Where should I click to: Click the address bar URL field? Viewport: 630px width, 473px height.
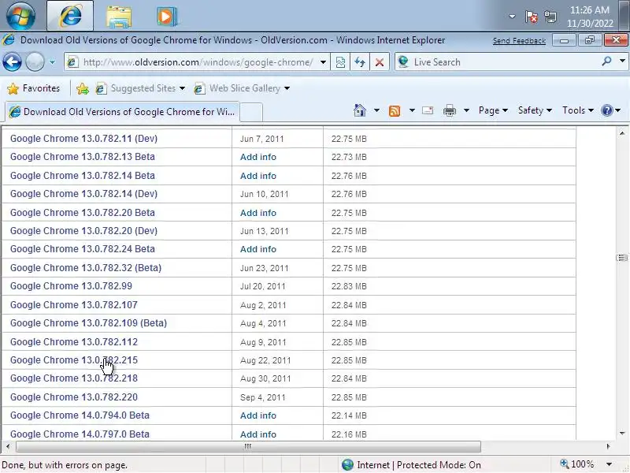click(196, 62)
